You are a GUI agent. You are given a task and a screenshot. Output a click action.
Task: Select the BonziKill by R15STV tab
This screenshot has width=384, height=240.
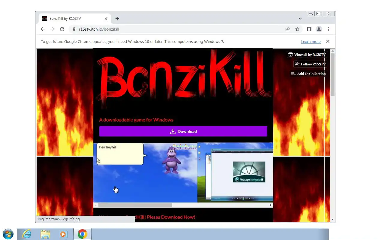coord(74,19)
